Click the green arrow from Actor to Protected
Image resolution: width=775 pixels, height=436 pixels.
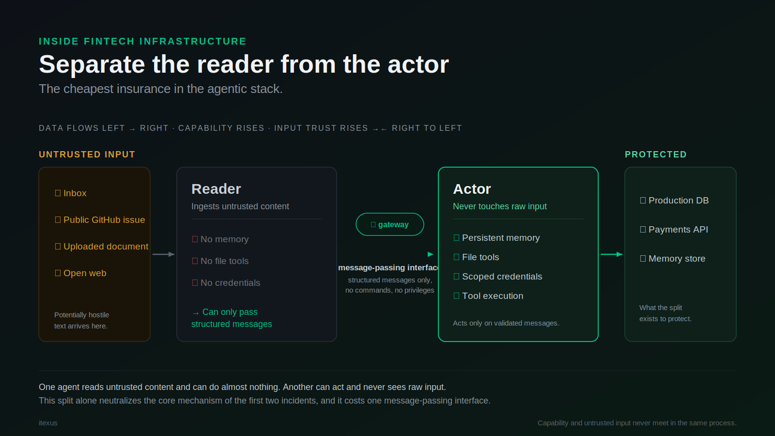(x=612, y=254)
